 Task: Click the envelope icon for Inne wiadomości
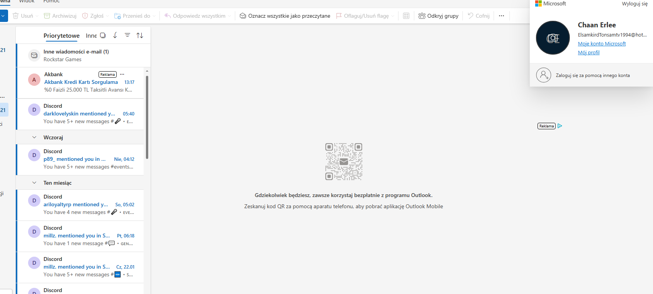pos(34,55)
